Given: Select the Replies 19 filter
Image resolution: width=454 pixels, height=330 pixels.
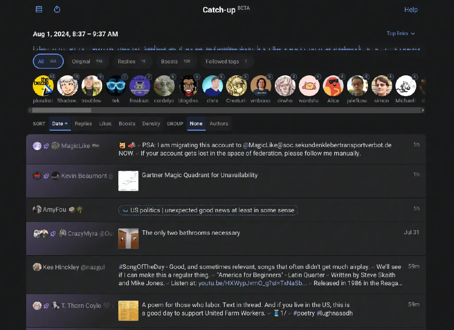Looking at the screenshot, I should tap(132, 61).
